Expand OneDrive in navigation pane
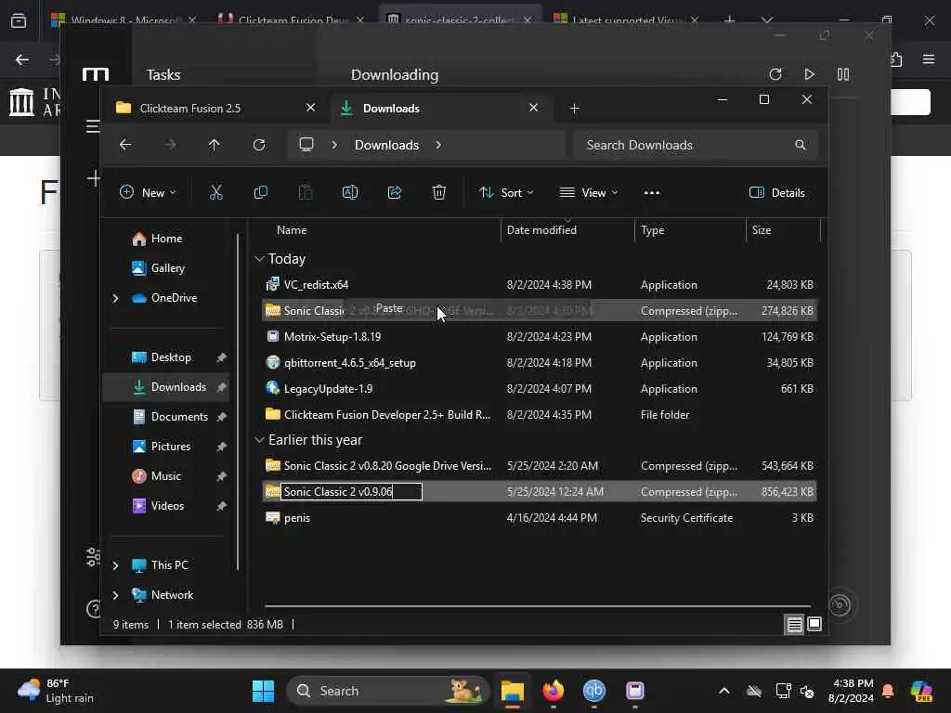 point(115,298)
